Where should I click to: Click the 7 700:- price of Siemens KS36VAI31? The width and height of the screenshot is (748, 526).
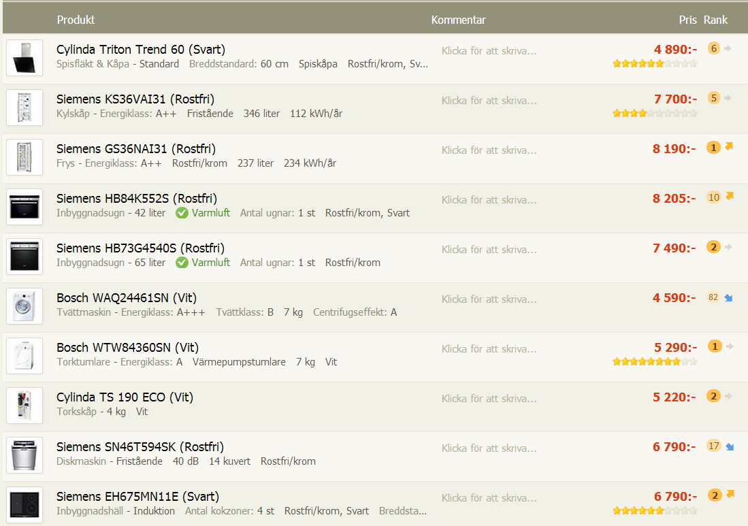[675, 99]
